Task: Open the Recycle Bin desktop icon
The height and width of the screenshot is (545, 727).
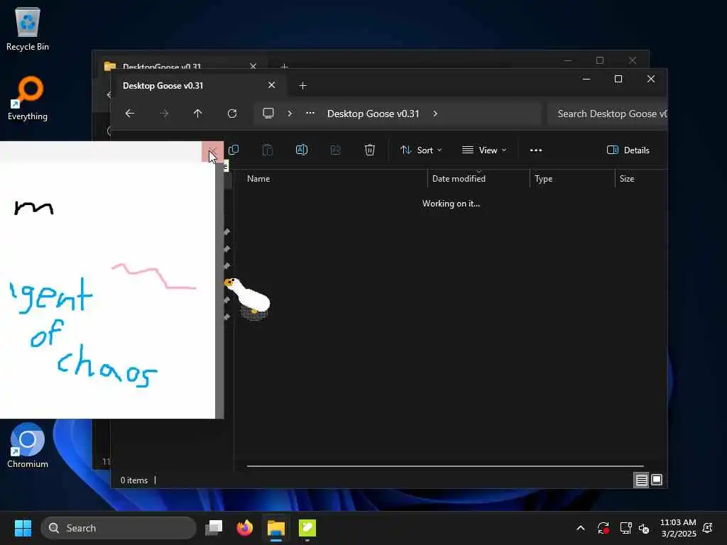Action: click(28, 28)
